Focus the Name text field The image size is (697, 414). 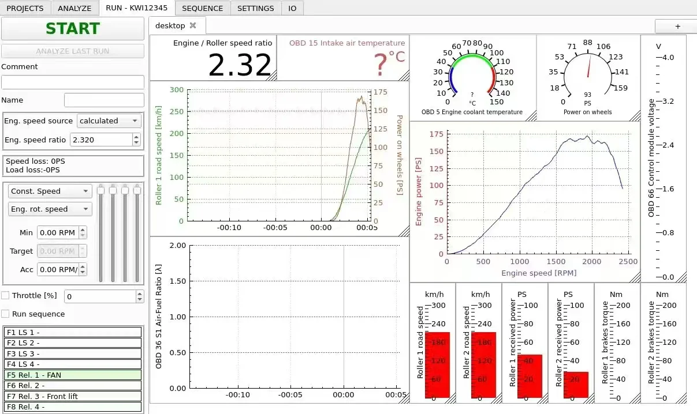click(104, 100)
